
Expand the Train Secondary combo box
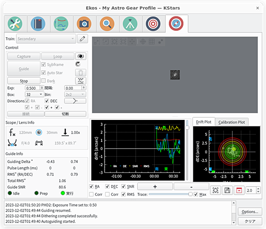coord(46,39)
